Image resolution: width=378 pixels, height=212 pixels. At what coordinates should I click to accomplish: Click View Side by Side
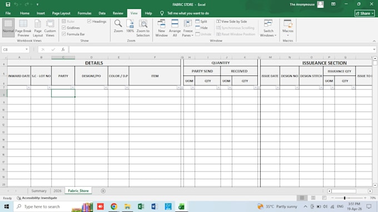[x=231, y=22]
